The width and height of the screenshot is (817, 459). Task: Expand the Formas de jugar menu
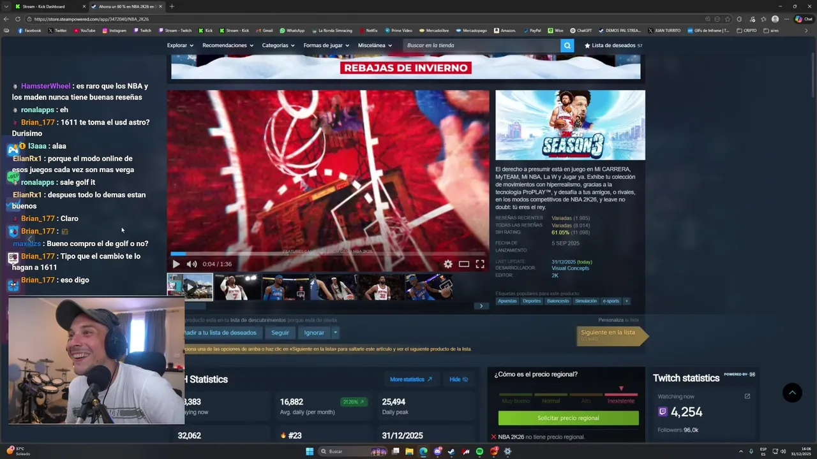click(x=327, y=45)
